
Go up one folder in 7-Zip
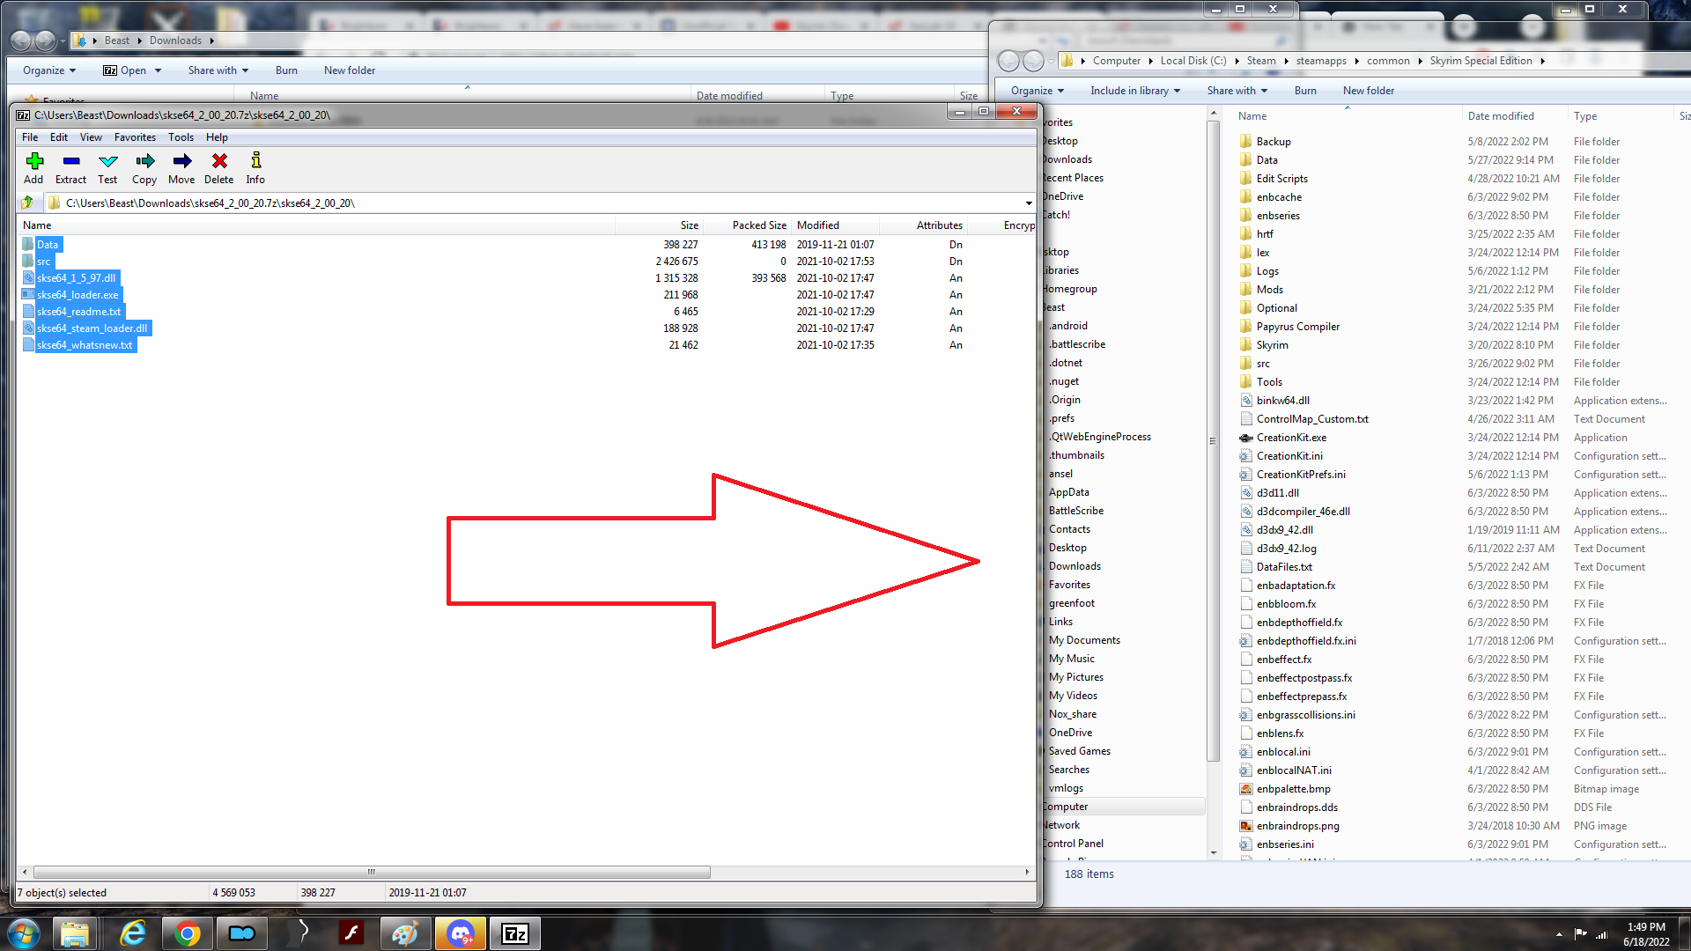point(27,203)
